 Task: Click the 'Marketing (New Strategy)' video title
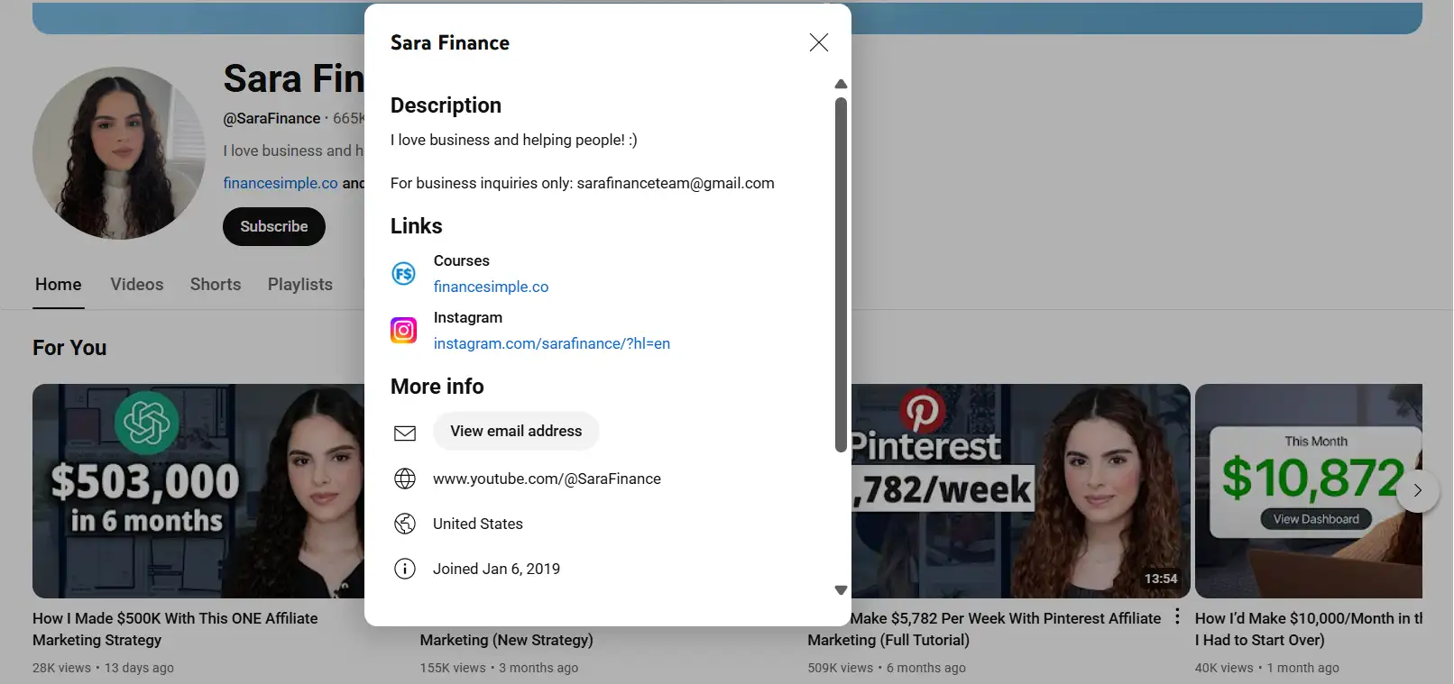[x=507, y=640]
